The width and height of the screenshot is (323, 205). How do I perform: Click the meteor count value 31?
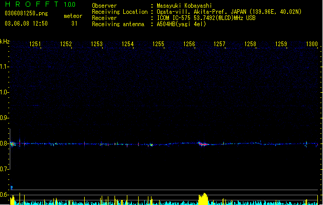tap(74, 24)
